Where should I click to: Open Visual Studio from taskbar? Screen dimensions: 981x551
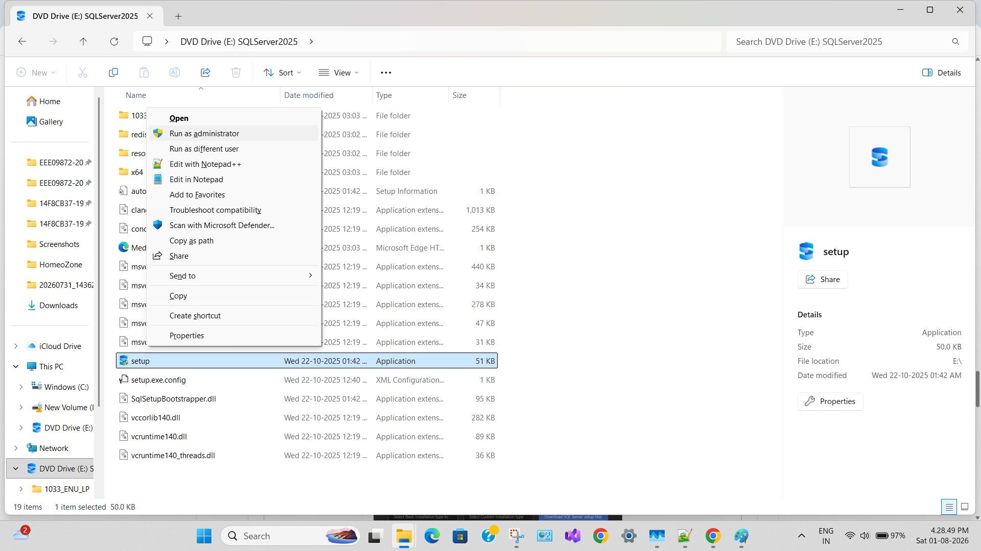[572, 536]
